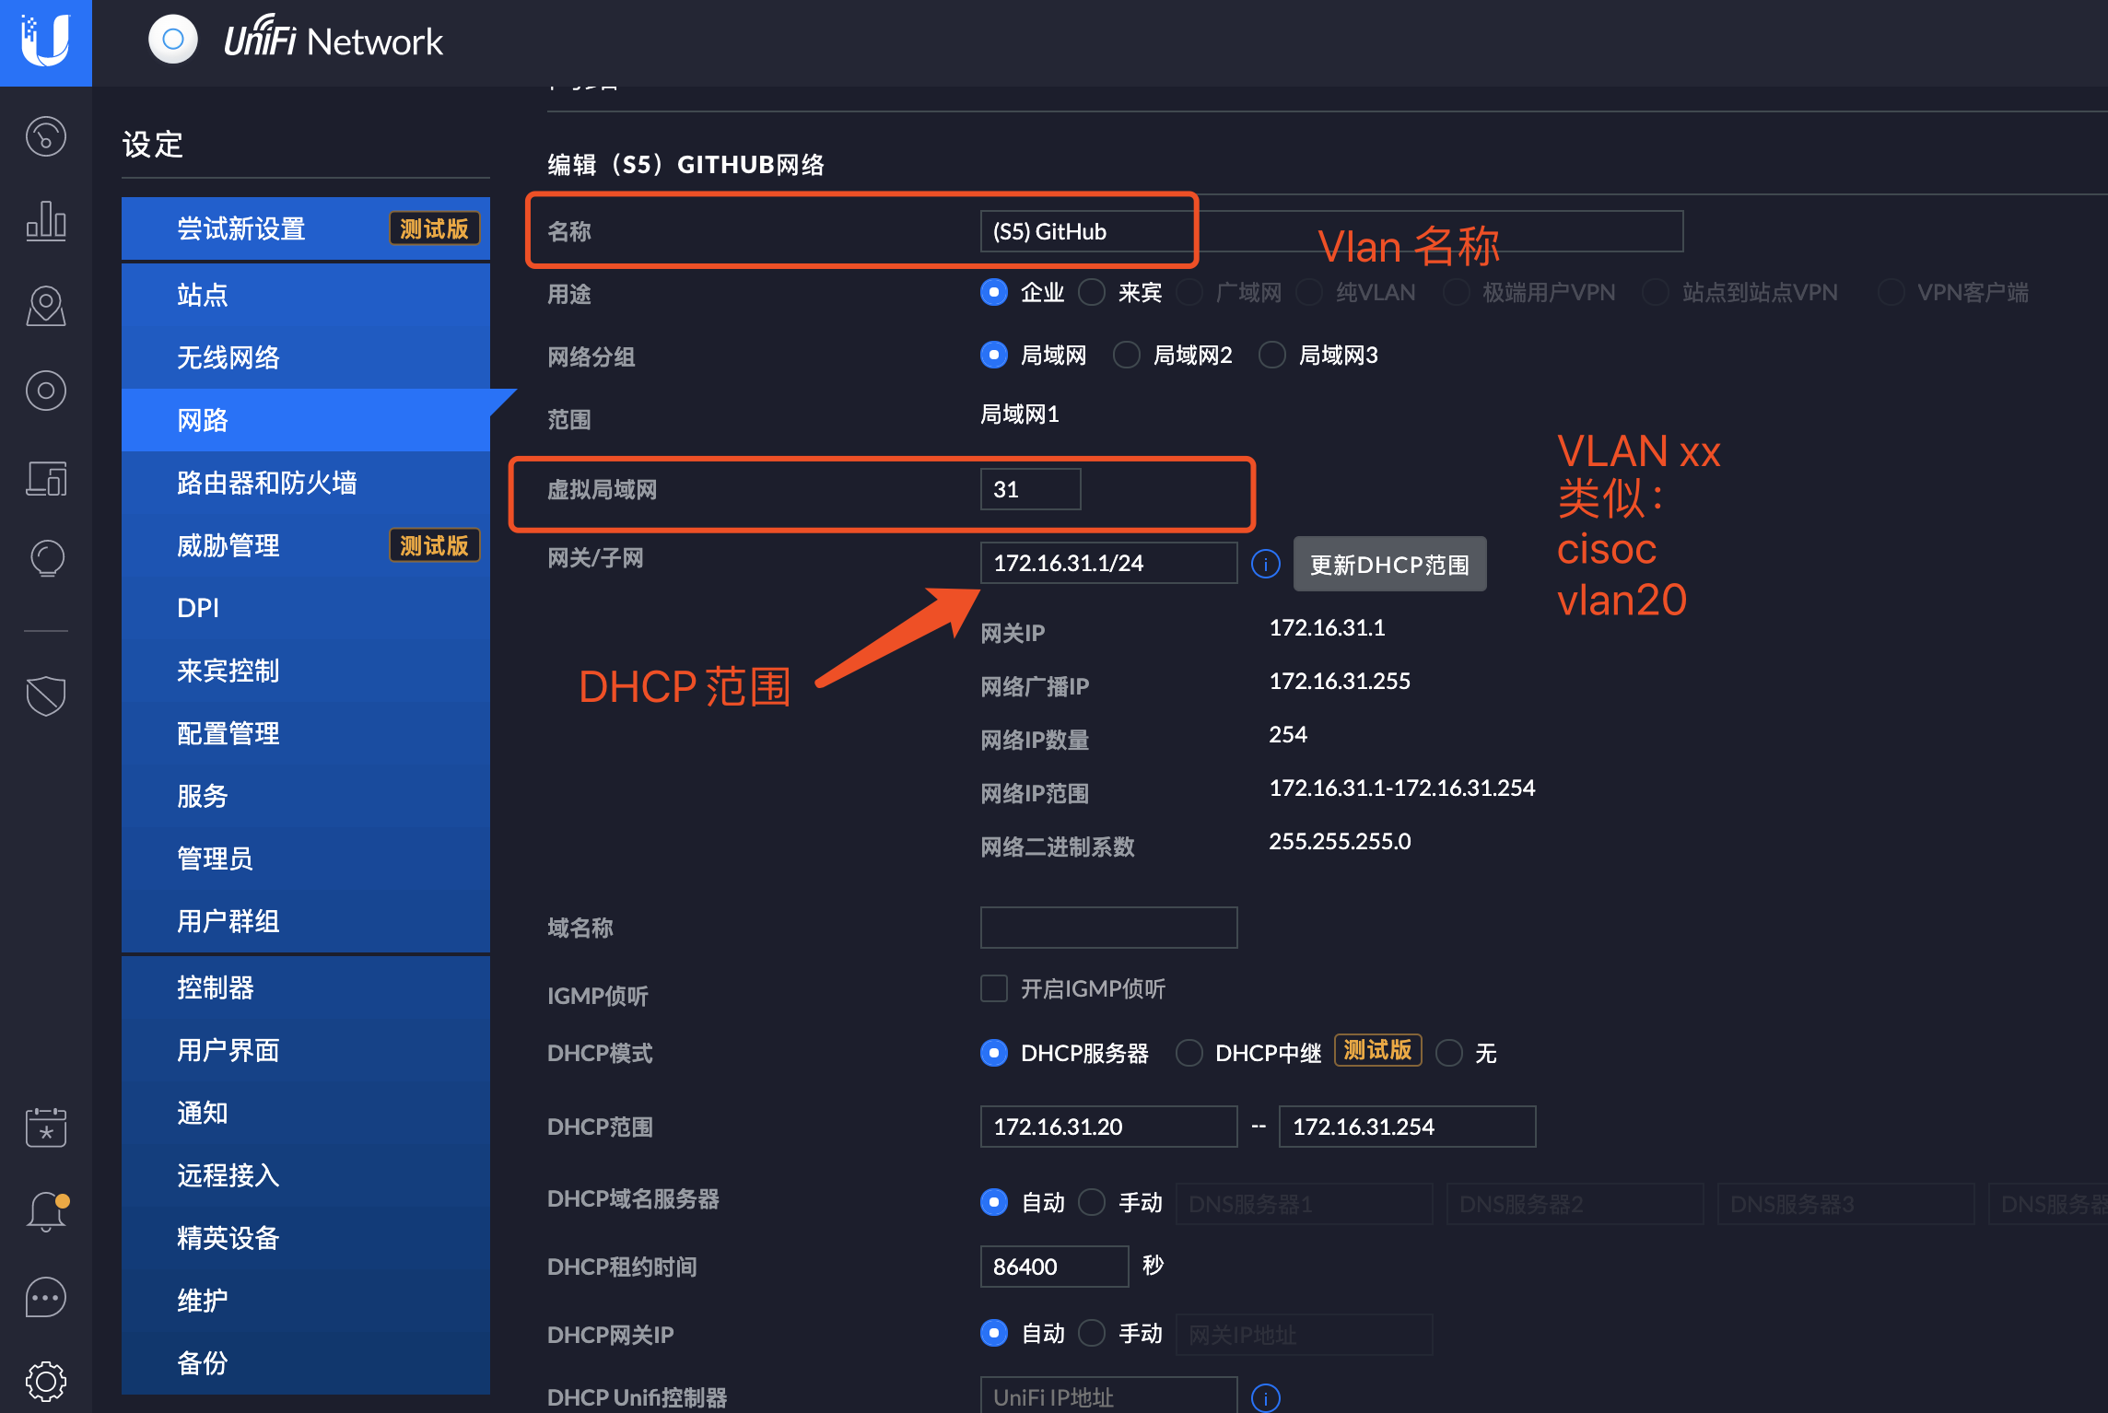Click the 虚拟局域网 VLAN ID field
The height and width of the screenshot is (1413, 2108).
click(x=1030, y=489)
